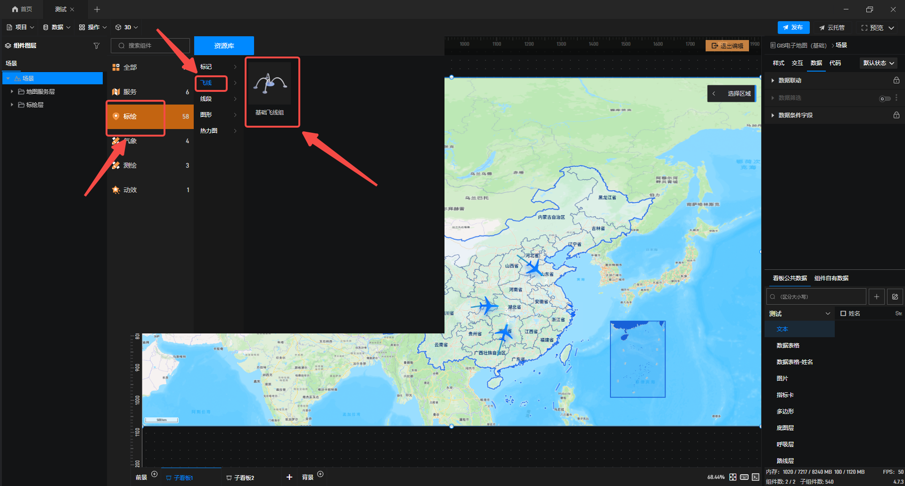905x486 pixels.
Task: Switch to 看板公共数据 tab
Action: (x=790, y=278)
